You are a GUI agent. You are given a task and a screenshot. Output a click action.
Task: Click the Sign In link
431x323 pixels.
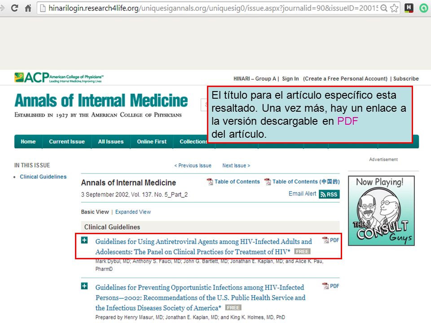(x=290, y=79)
